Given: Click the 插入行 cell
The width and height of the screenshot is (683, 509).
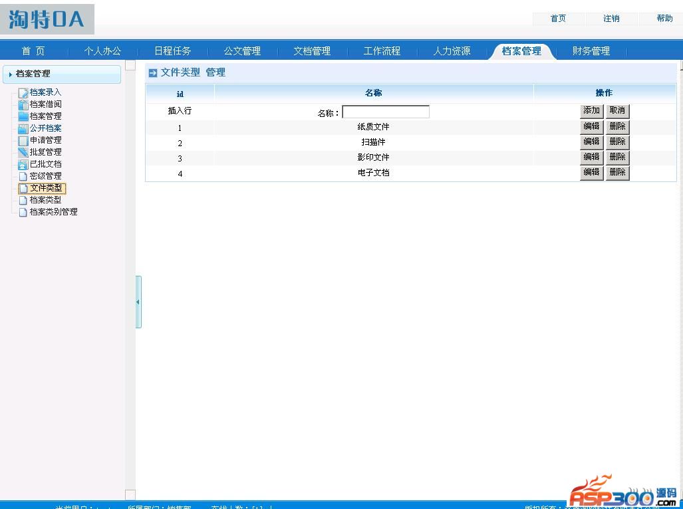Looking at the screenshot, I should [x=180, y=111].
